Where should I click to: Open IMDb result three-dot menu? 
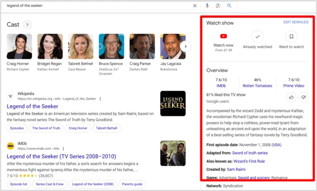63,149
